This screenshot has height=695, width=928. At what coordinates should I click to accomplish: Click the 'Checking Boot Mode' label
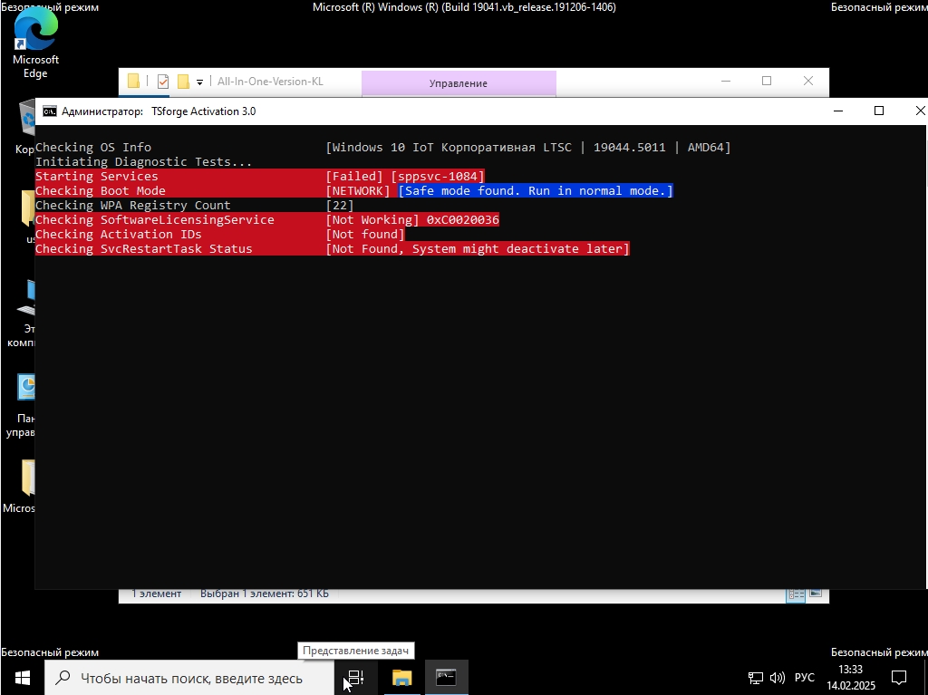coord(100,190)
